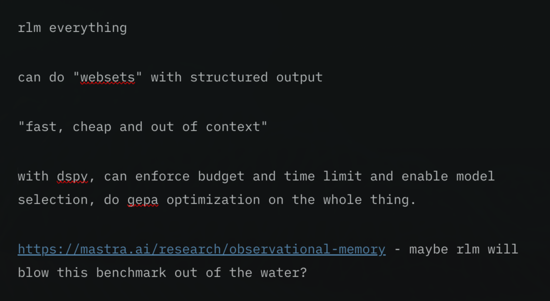Place cursor on the word "enforce"
This screenshot has width=550, height=301.
tap(162, 176)
